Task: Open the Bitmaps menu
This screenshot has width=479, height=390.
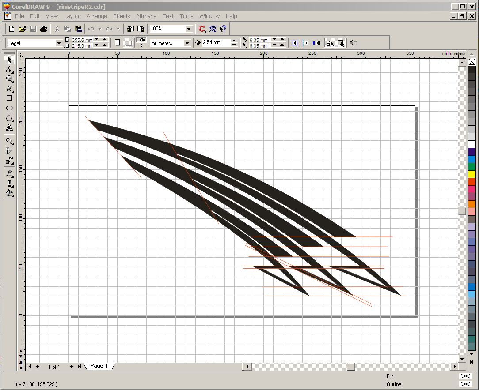Action: click(x=146, y=16)
